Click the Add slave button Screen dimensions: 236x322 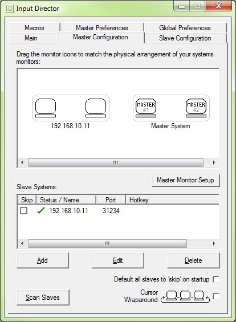[43, 260]
